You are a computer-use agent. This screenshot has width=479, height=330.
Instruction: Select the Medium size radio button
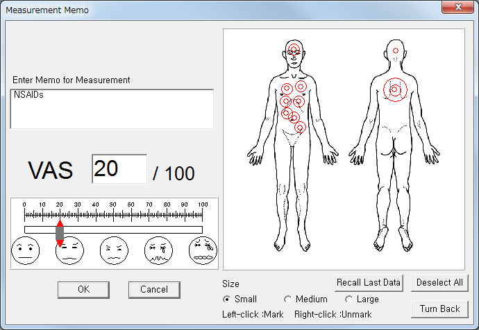pyautogui.click(x=288, y=299)
